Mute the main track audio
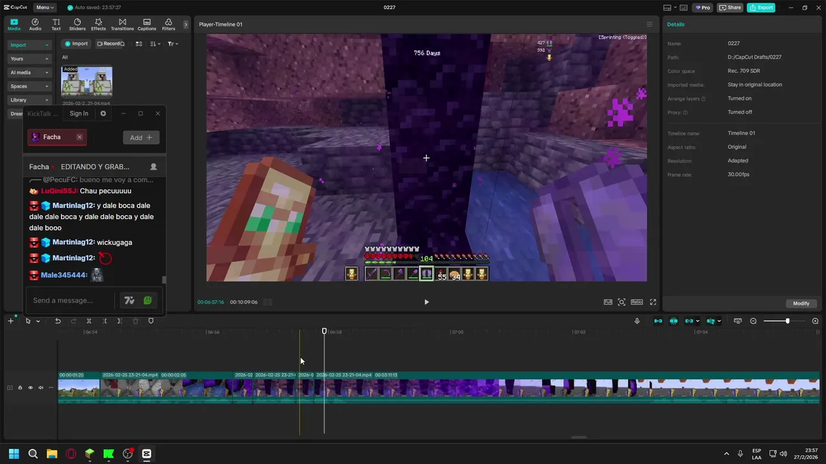The width and height of the screenshot is (826, 464). pyautogui.click(x=41, y=388)
